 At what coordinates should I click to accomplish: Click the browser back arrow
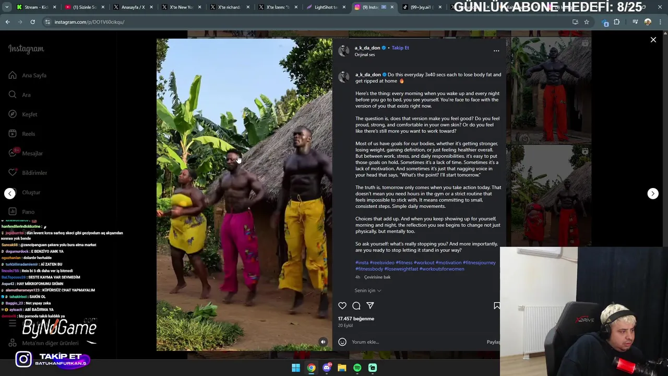pos(7,22)
